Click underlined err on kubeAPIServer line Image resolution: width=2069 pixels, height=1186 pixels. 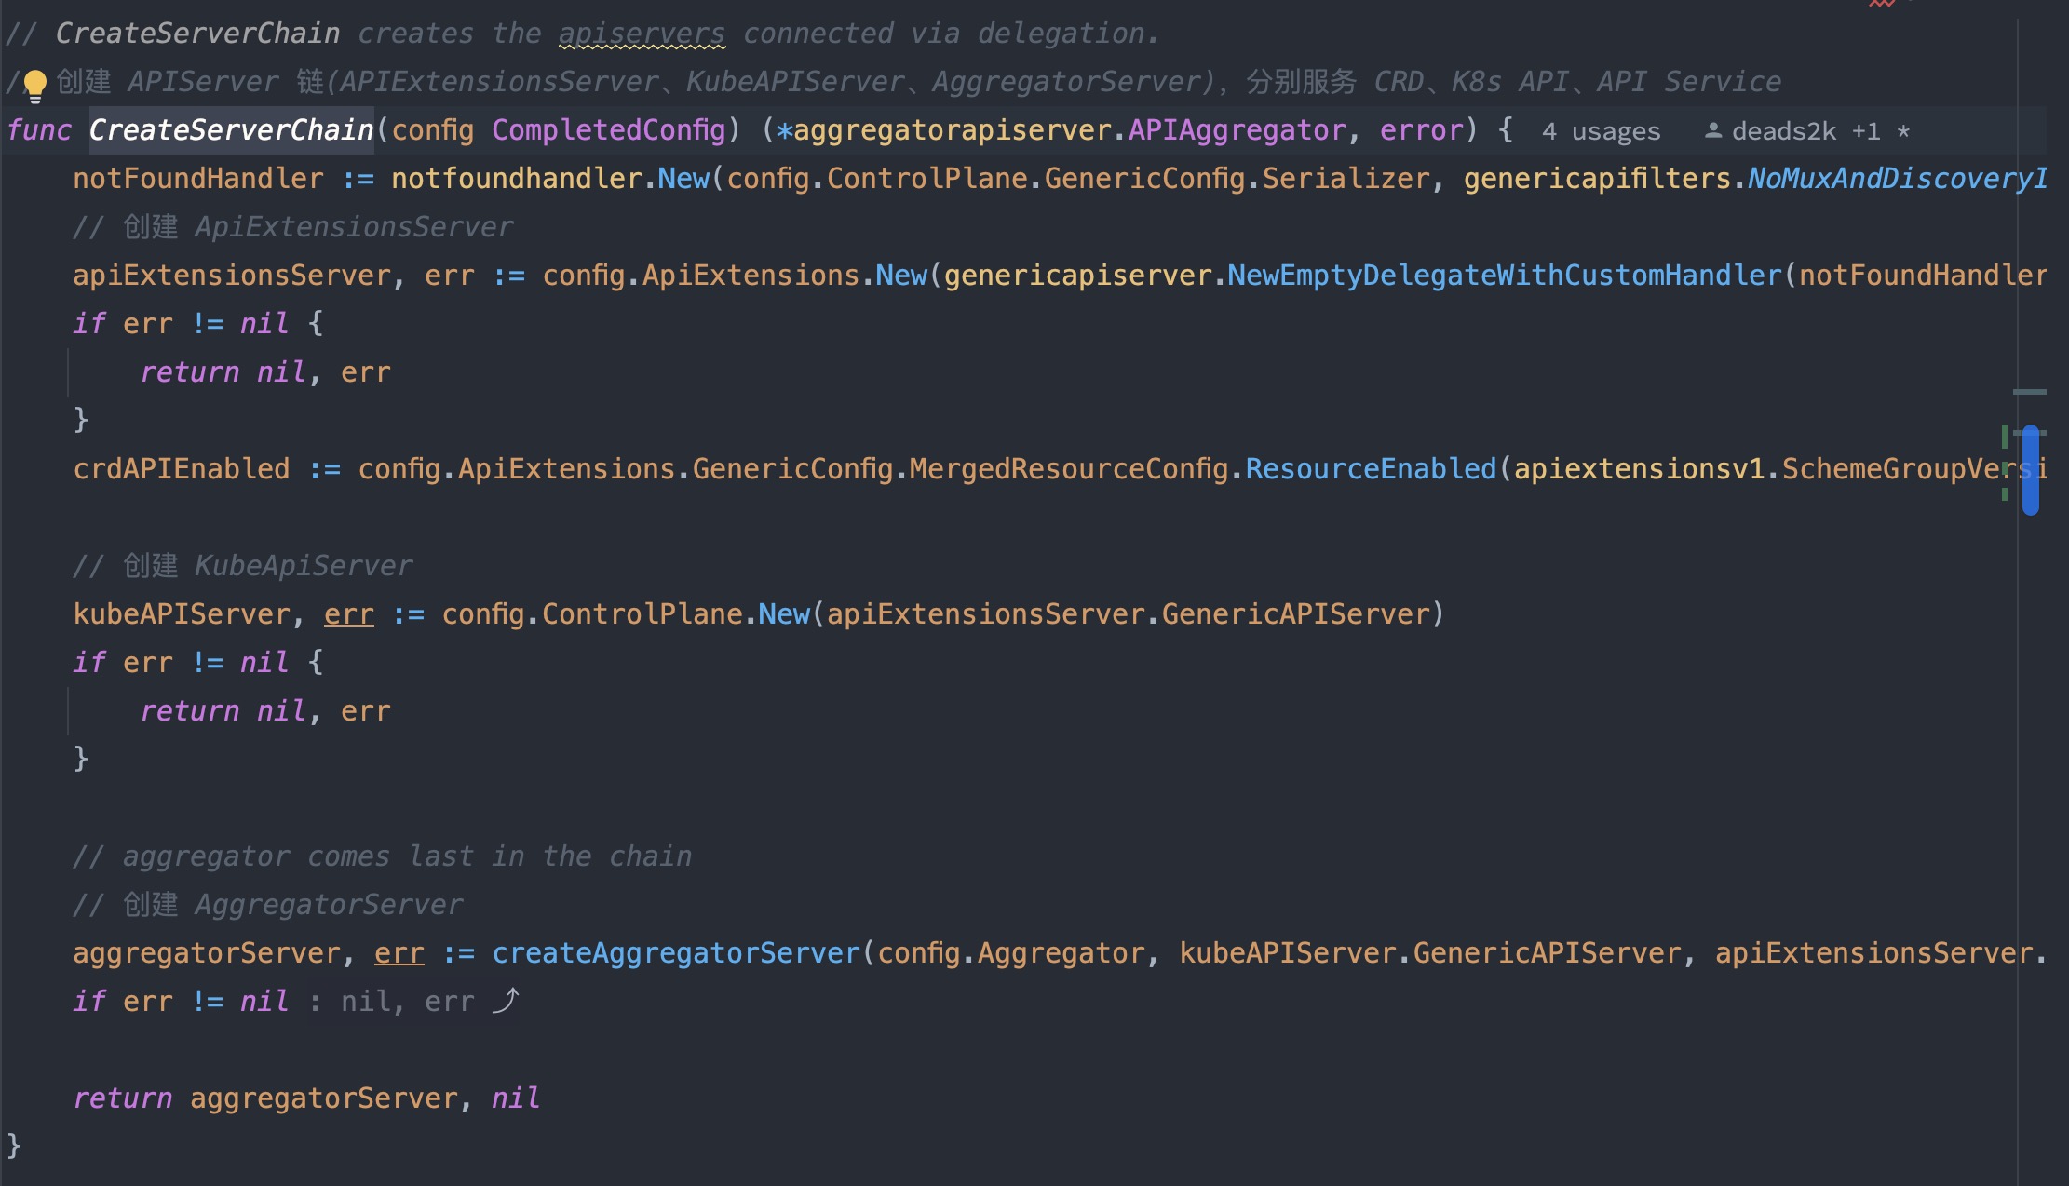click(348, 614)
